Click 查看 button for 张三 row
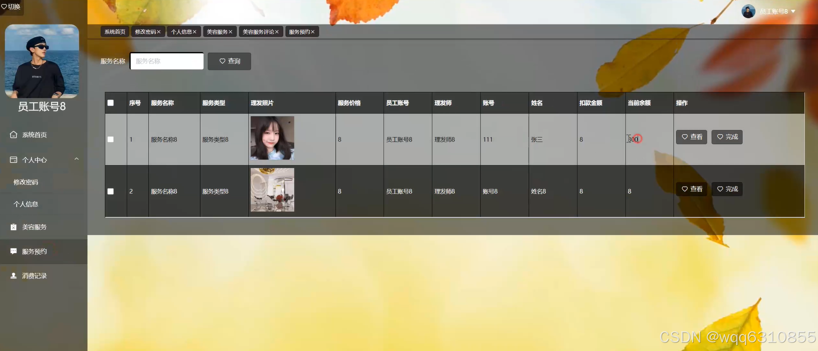The width and height of the screenshot is (818, 351). point(692,137)
